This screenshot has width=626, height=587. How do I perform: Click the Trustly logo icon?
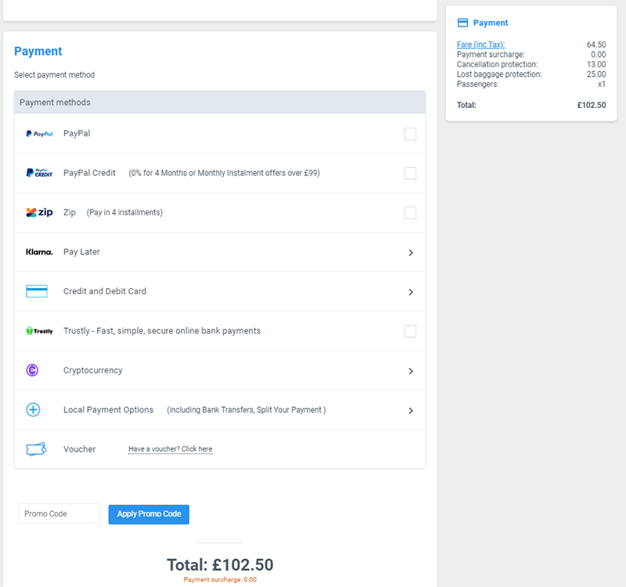(x=39, y=330)
